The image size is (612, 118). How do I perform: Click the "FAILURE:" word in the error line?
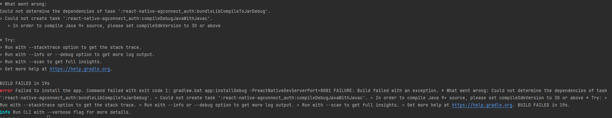coord(344,91)
